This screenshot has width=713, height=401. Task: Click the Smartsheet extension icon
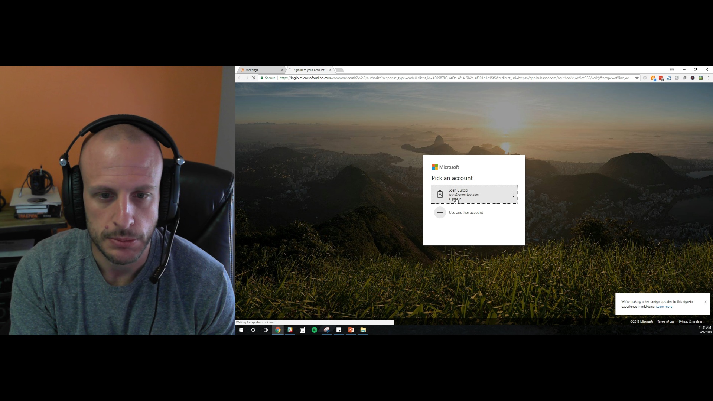click(669, 78)
